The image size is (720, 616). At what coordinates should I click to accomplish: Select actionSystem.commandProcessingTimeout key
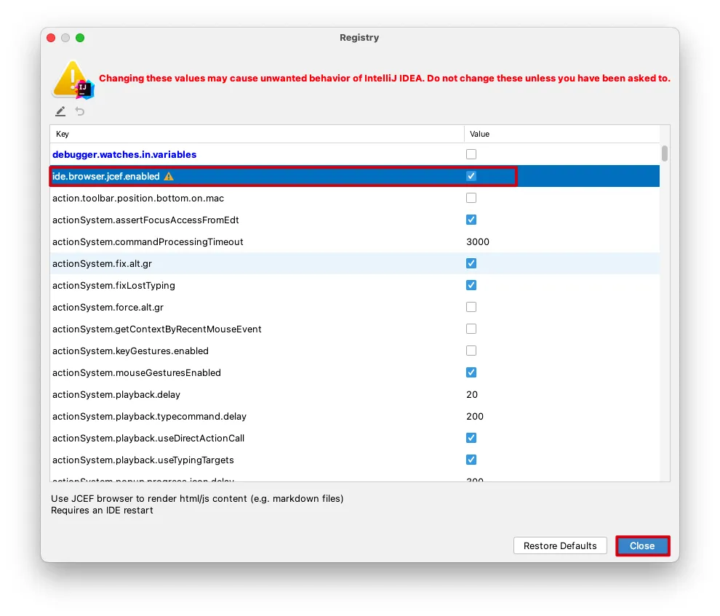tap(148, 242)
